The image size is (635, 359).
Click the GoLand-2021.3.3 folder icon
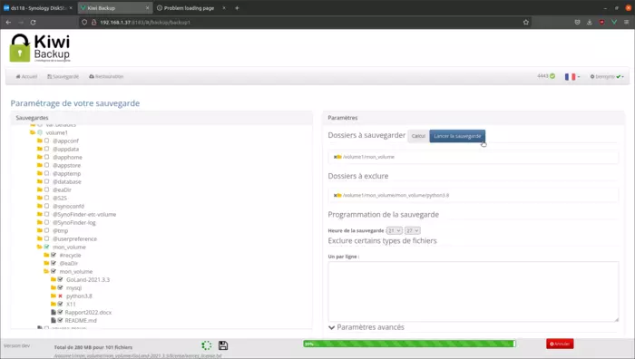click(x=54, y=279)
